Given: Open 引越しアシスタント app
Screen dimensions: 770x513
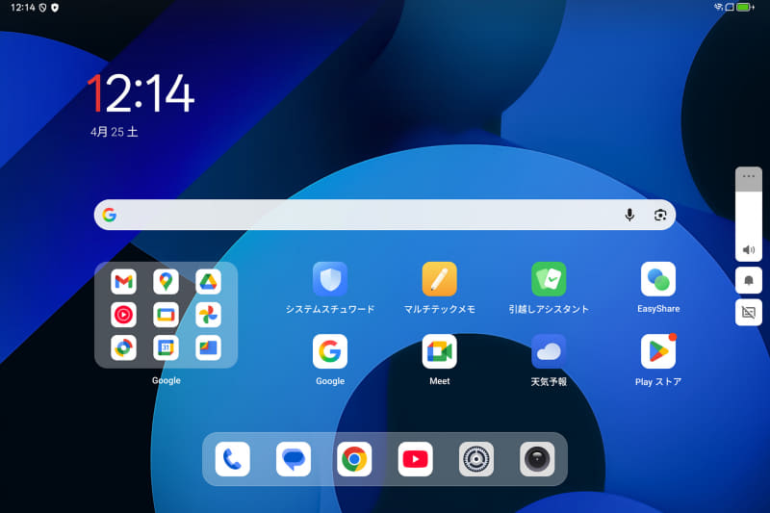Looking at the screenshot, I should 549,279.
